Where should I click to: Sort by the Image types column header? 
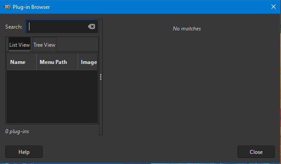click(x=88, y=62)
